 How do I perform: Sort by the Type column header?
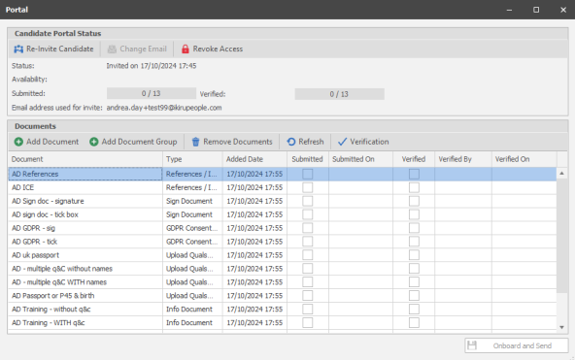coord(192,159)
